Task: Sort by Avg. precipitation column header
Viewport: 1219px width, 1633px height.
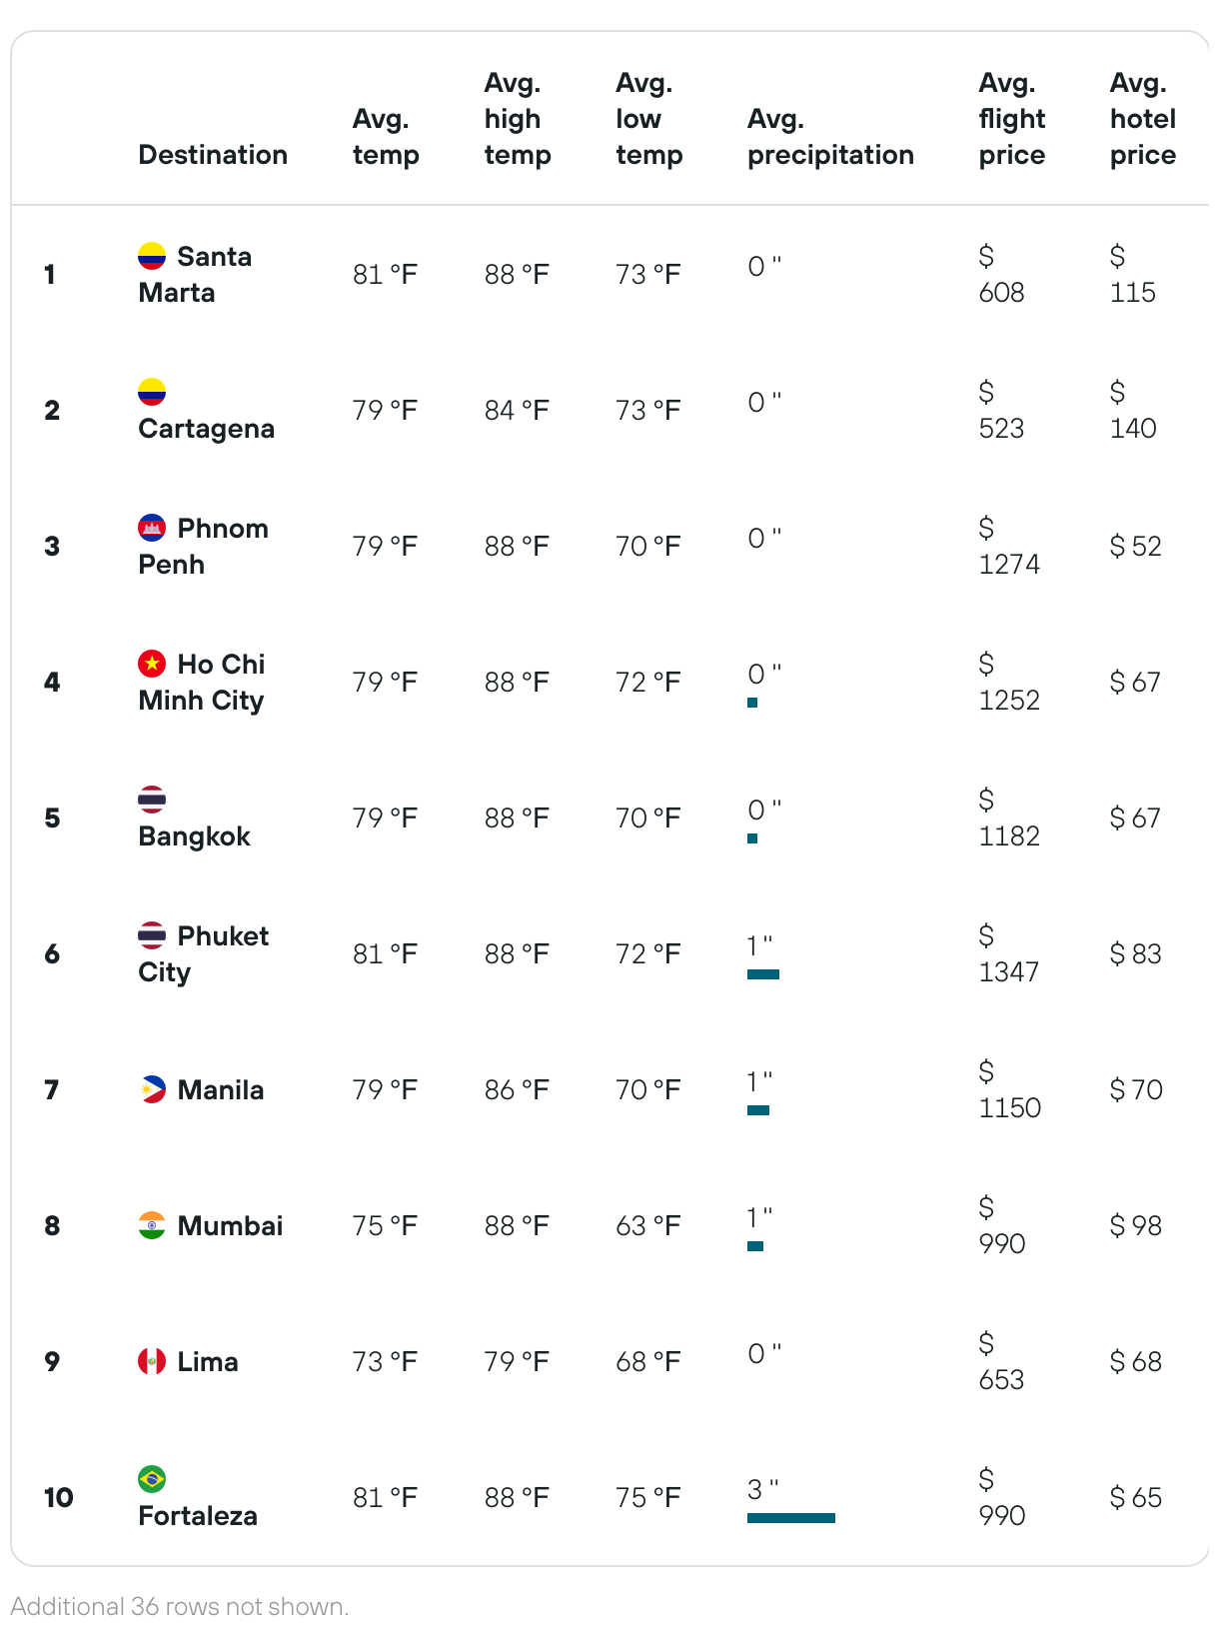Action: point(830,137)
